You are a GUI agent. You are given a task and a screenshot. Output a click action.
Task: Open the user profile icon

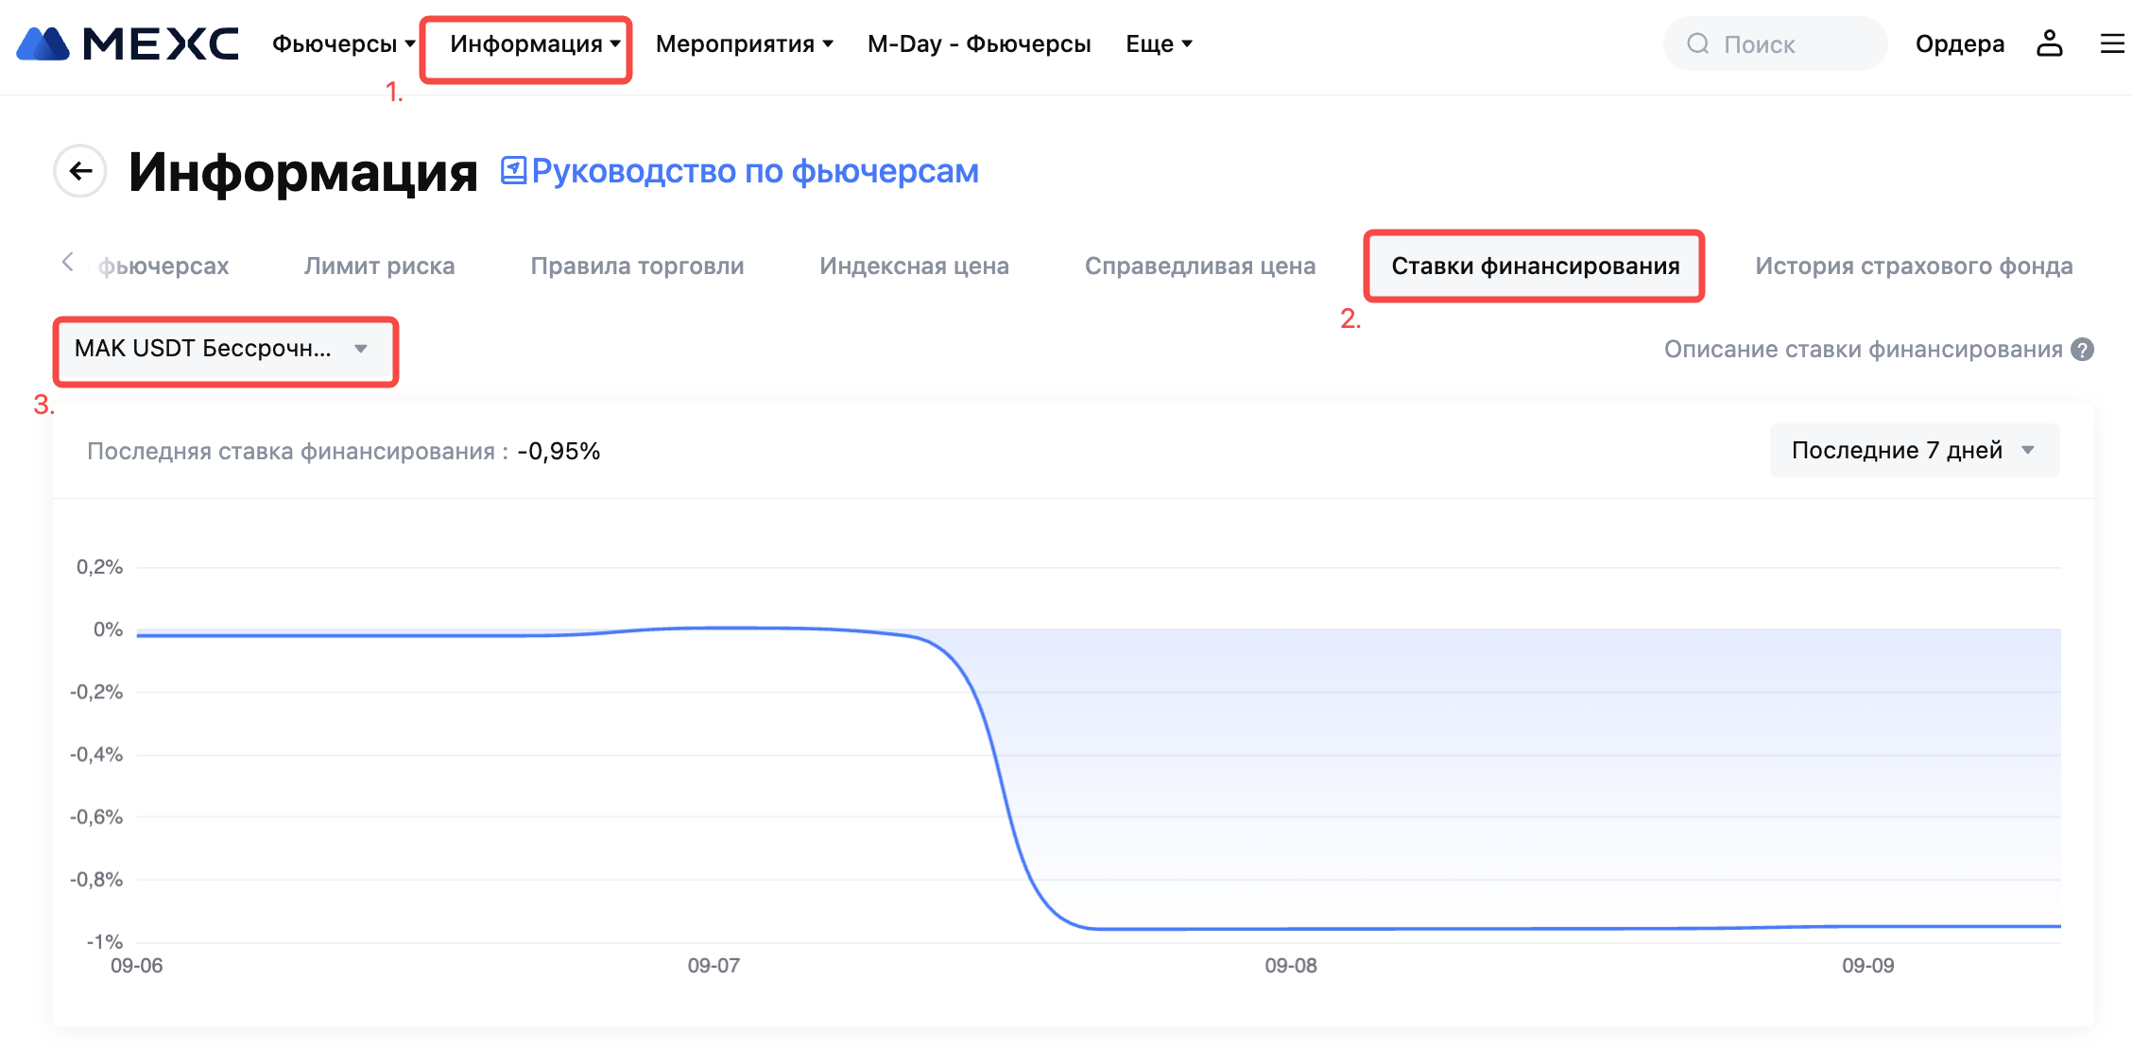(x=2049, y=43)
